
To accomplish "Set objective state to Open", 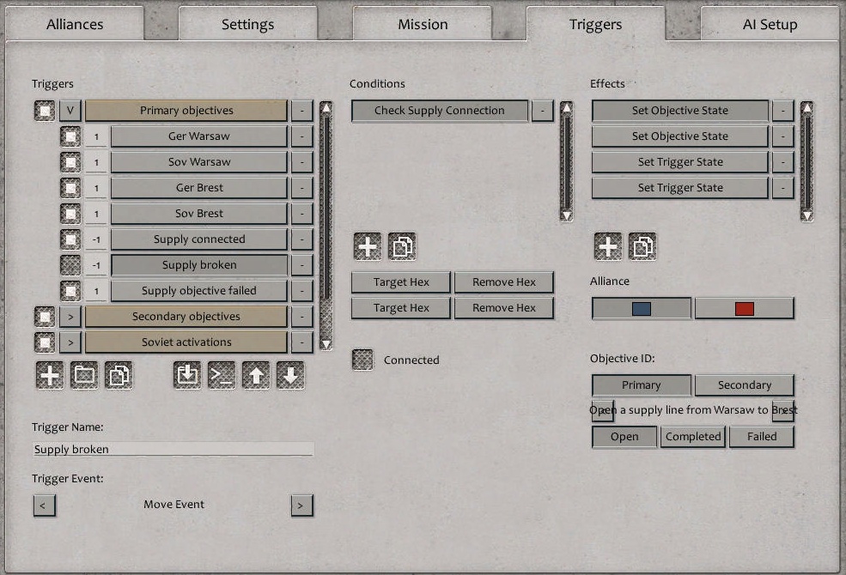I will tap(624, 437).
